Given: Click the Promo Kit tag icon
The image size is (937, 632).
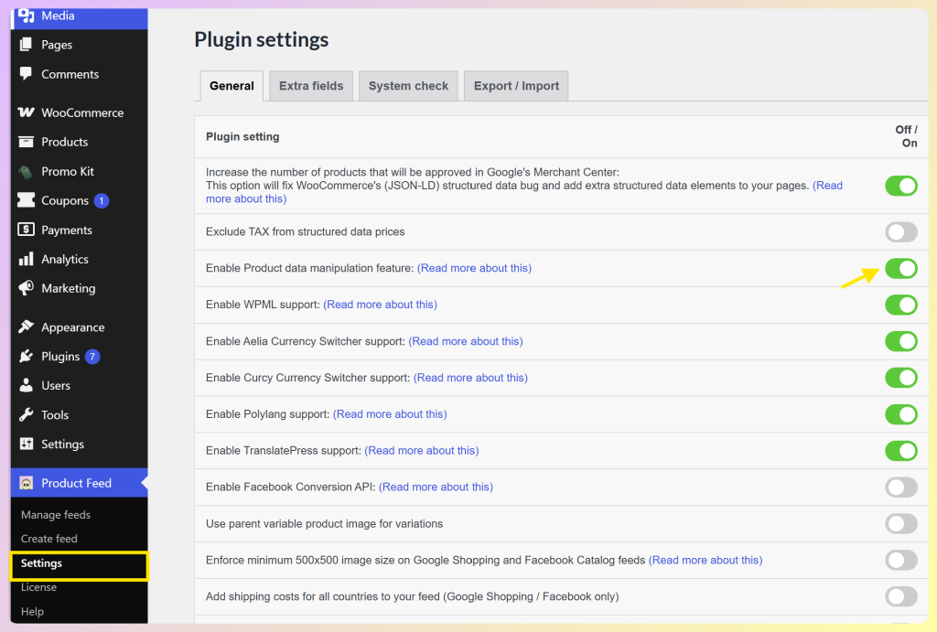Looking at the screenshot, I should (26, 172).
